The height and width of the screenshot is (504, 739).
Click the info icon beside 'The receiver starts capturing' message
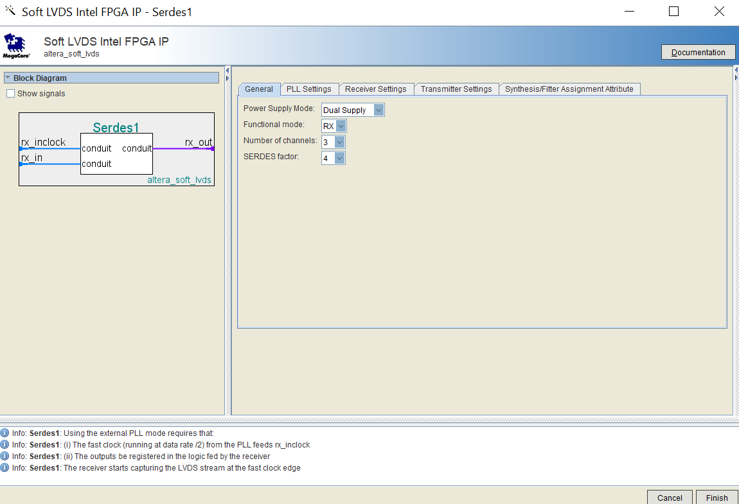pyautogui.click(x=4, y=468)
